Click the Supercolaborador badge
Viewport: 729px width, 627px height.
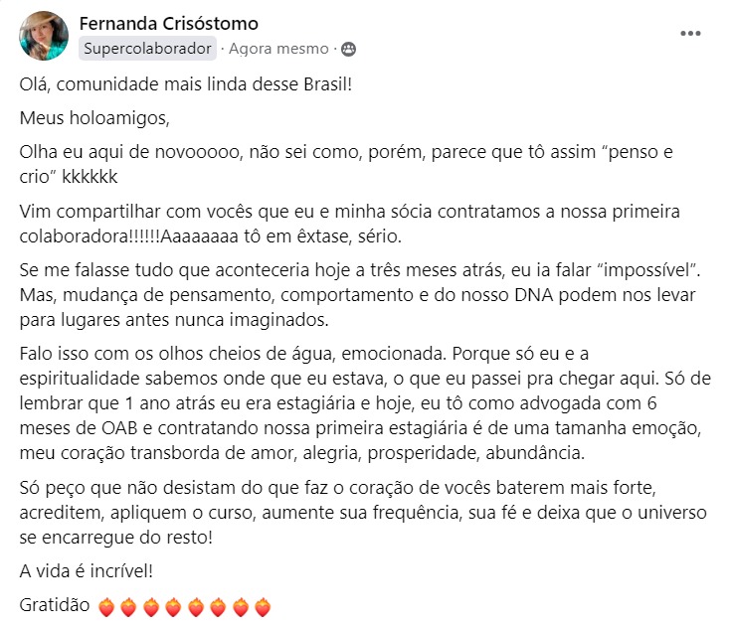click(147, 49)
